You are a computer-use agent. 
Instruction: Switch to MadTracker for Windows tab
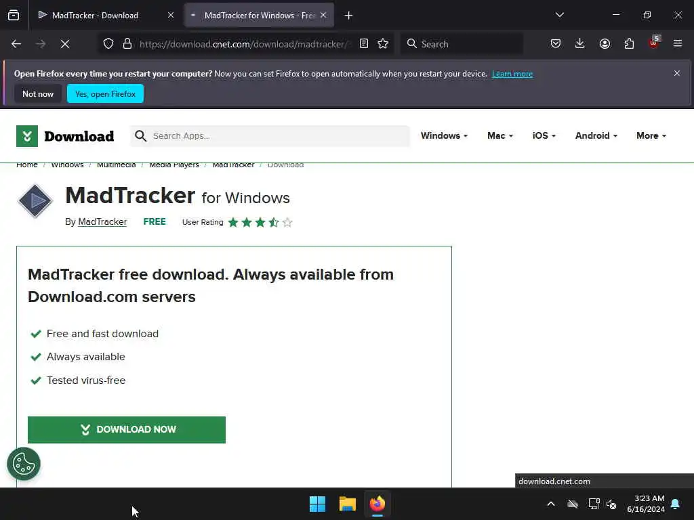pos(260,15)
